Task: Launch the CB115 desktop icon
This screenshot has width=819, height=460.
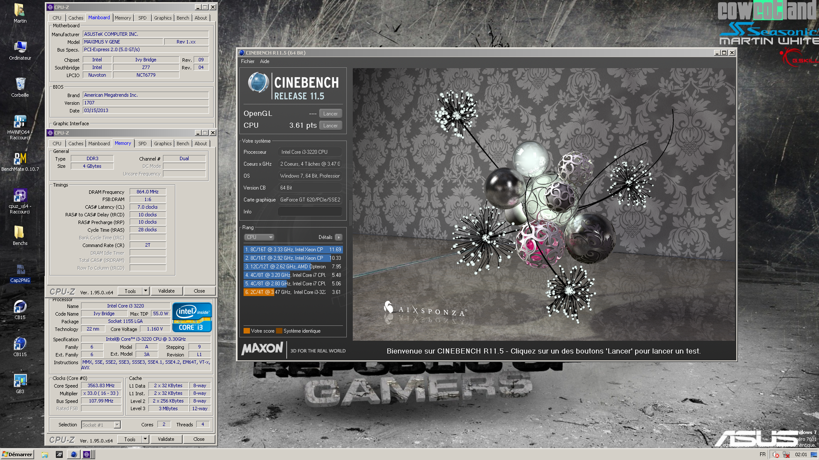Action: (x=20, y=344)
